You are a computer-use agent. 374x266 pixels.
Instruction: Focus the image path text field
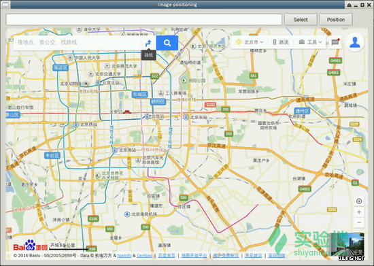[x=144, y=19]
